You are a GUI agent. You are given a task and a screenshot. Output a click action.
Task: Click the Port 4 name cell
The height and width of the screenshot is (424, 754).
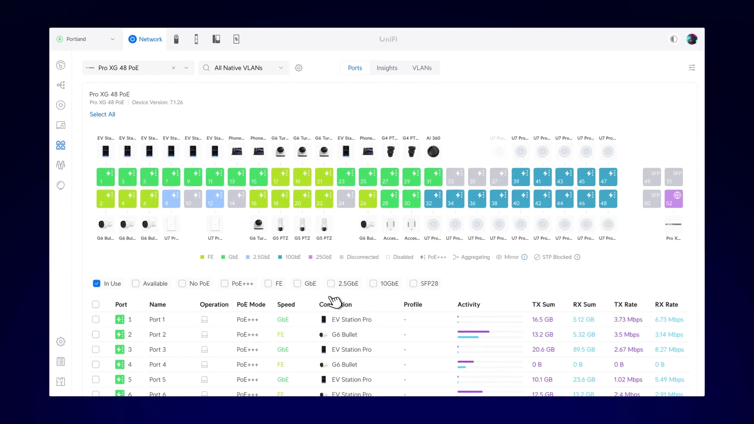tap(157, 364)
